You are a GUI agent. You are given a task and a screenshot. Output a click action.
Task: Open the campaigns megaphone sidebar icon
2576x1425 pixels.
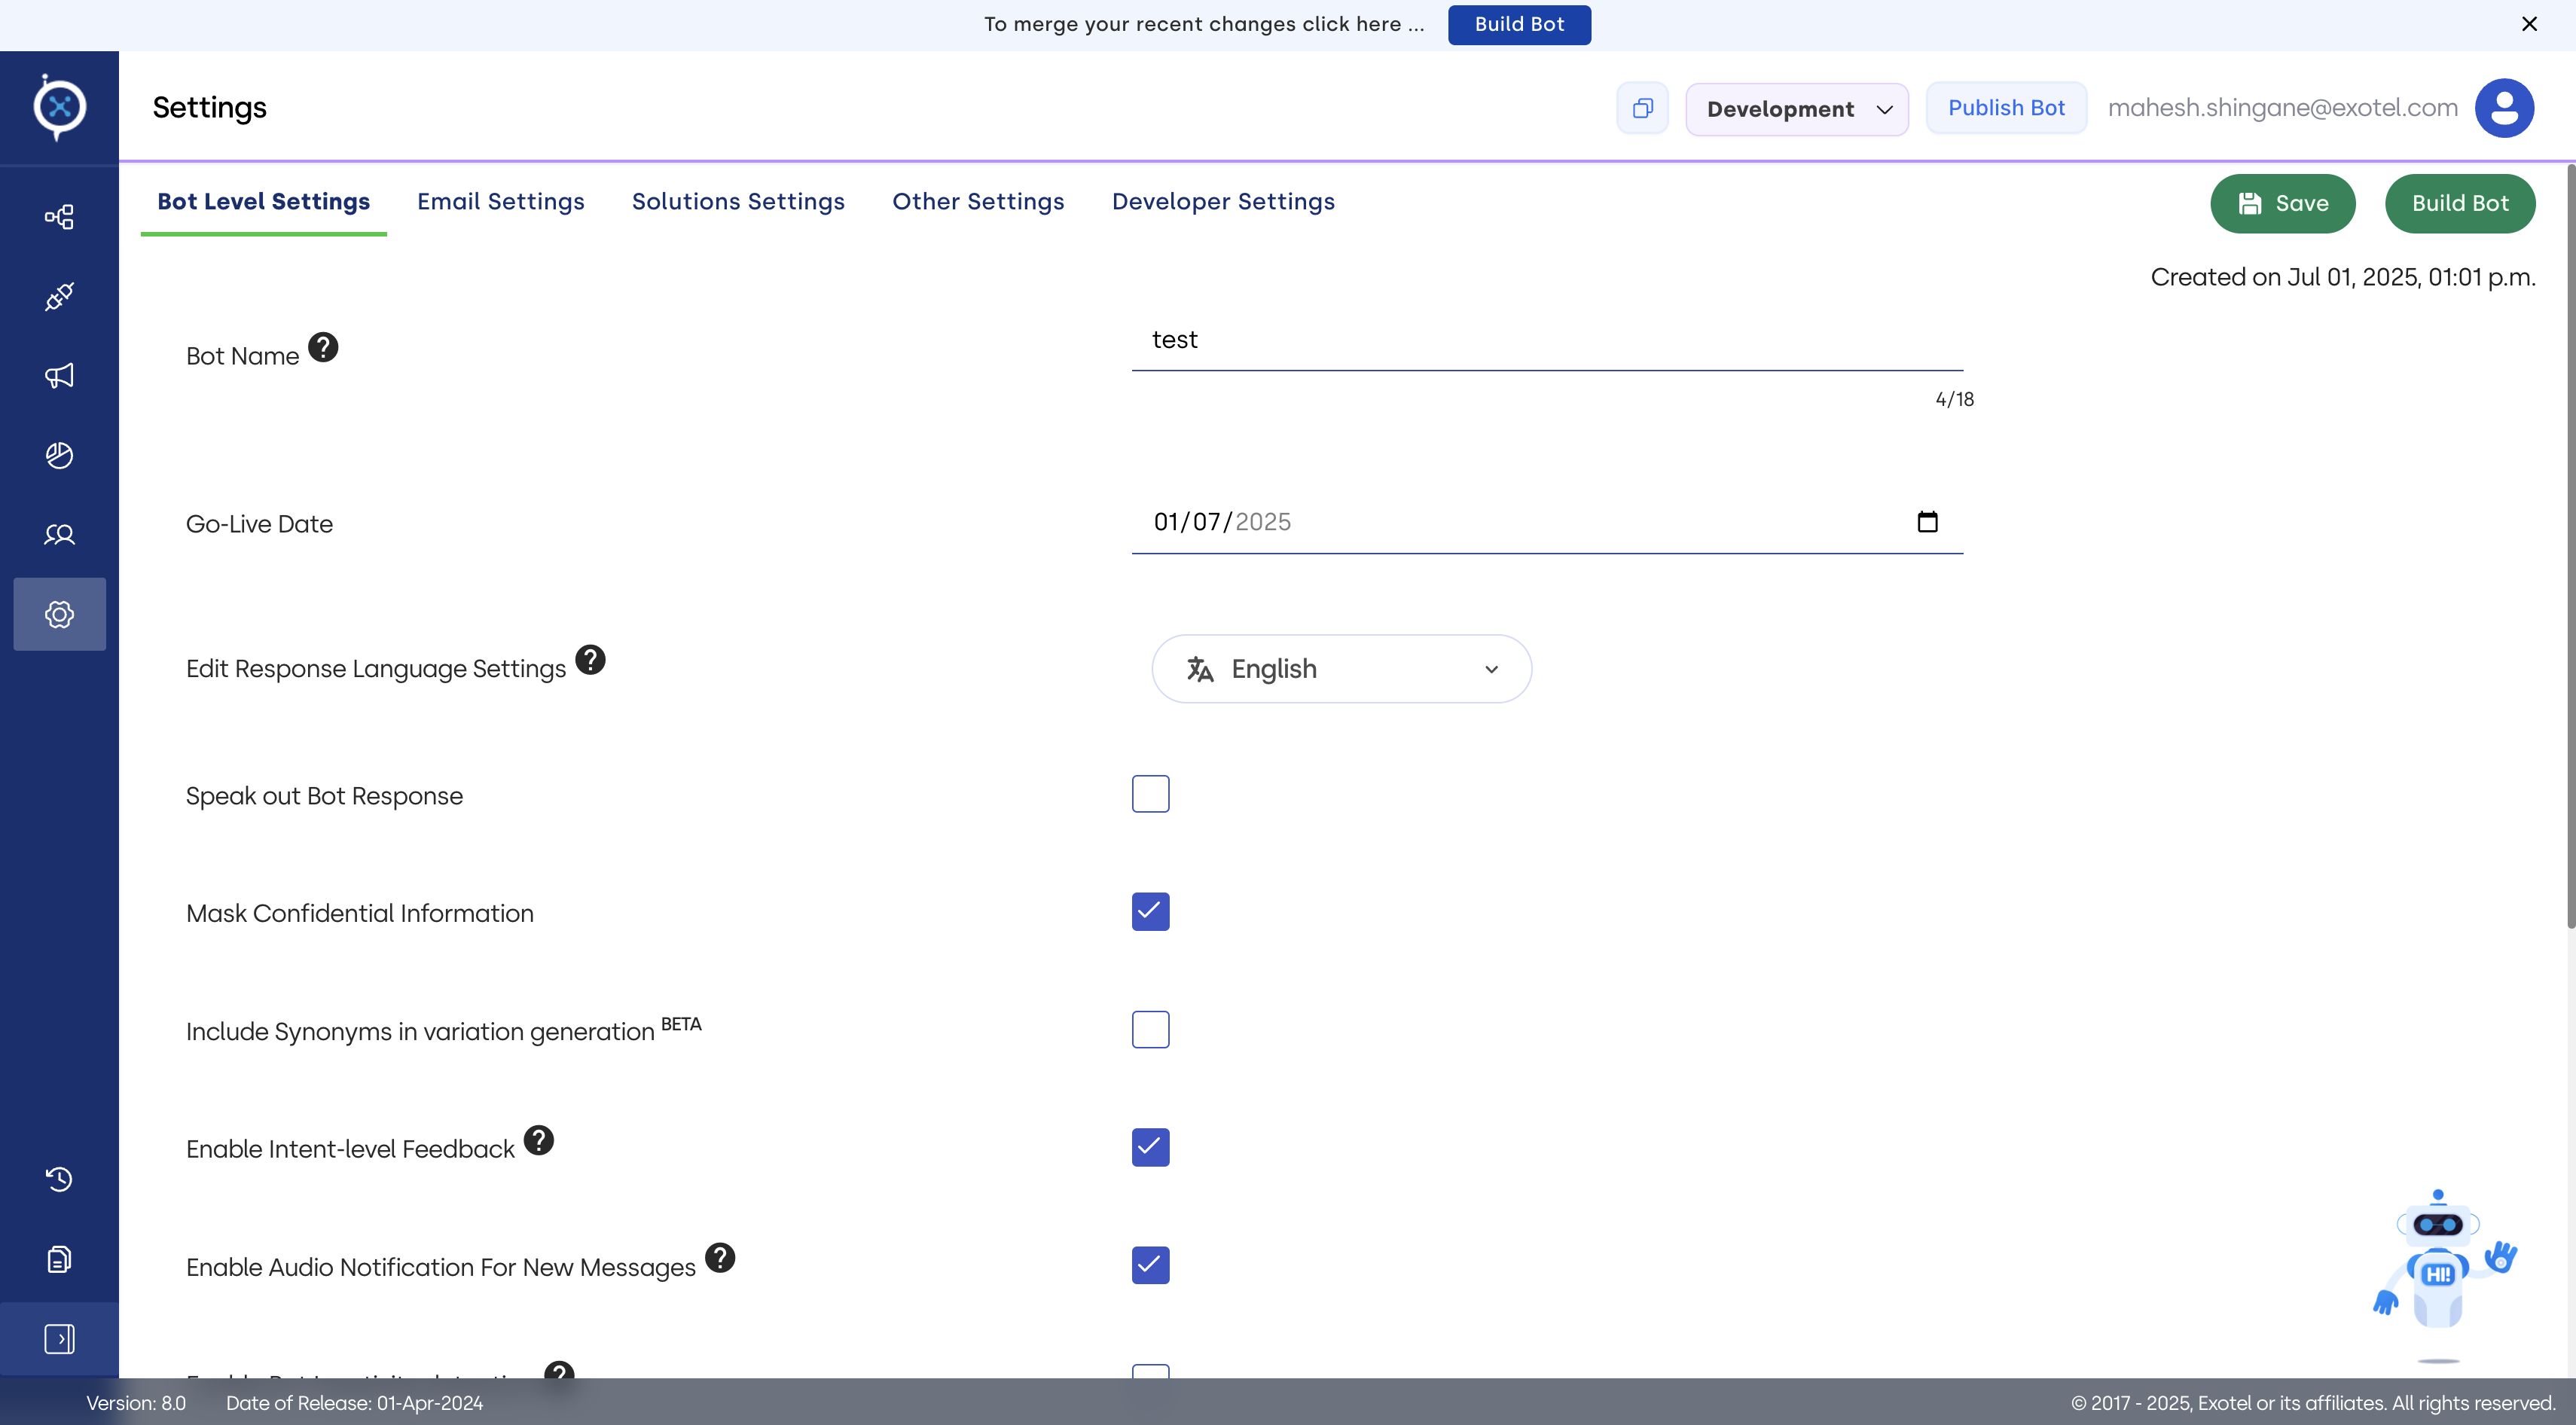pos(59,376)
